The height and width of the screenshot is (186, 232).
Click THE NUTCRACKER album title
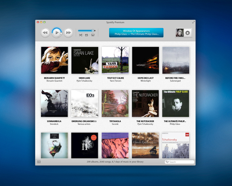coord(145,121)
